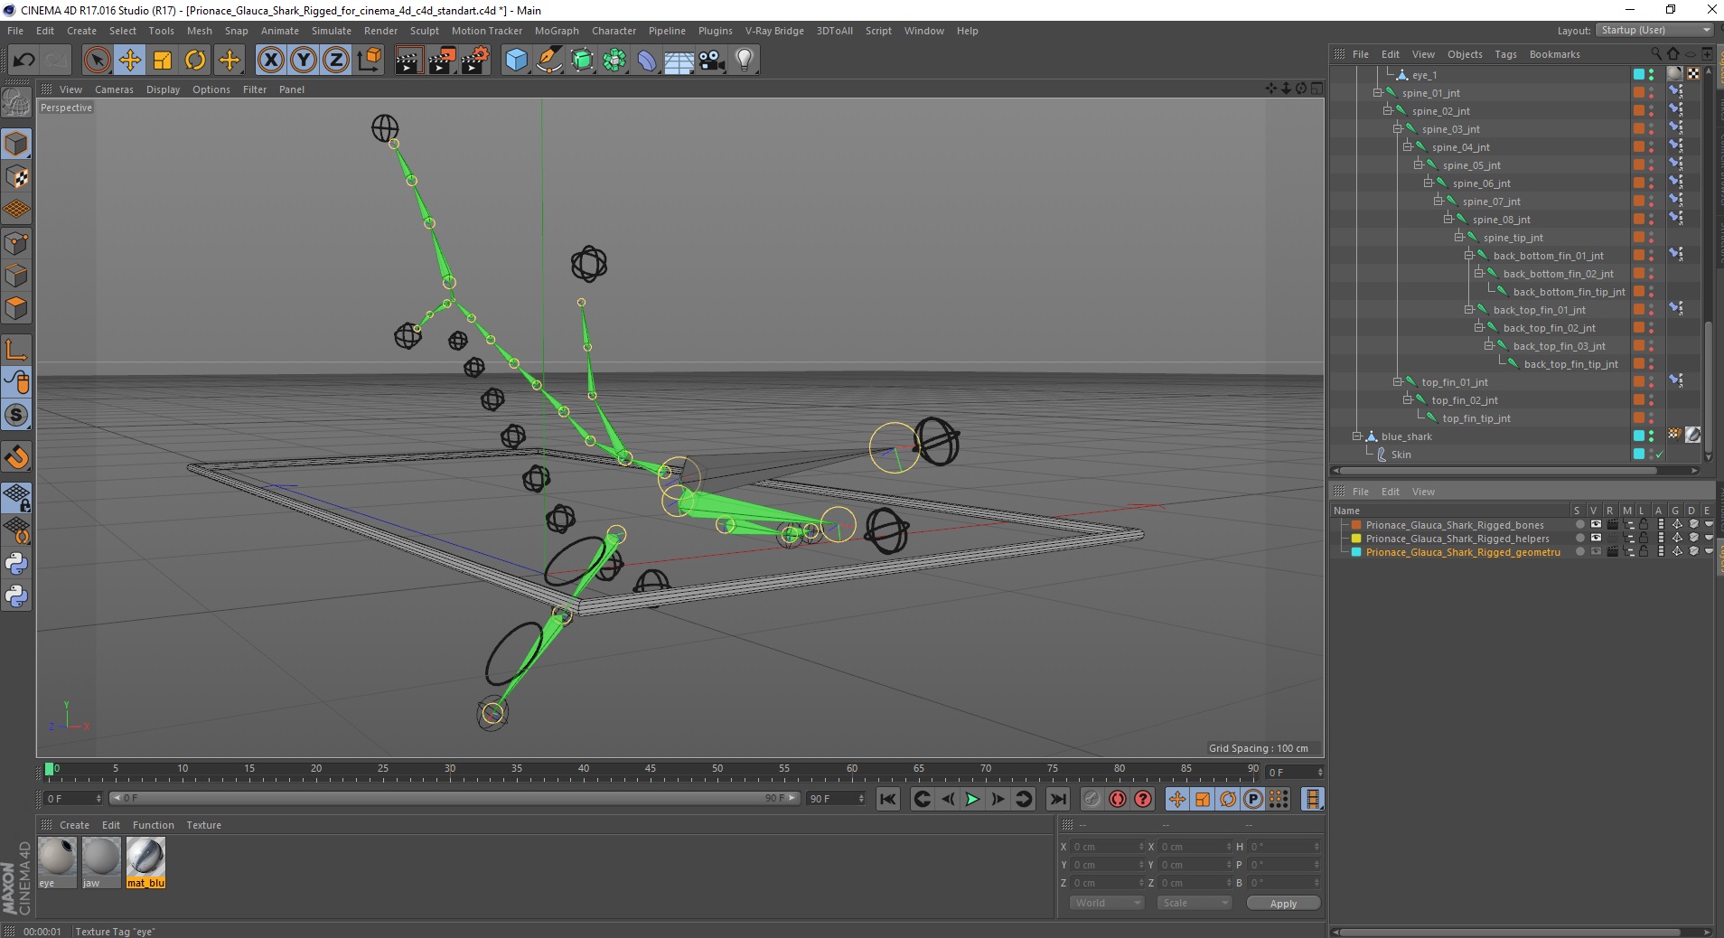The height and width of the screenshot is (938, 1724).
Task: Click the coordinate system icon
Action: [x=369, y=61]
